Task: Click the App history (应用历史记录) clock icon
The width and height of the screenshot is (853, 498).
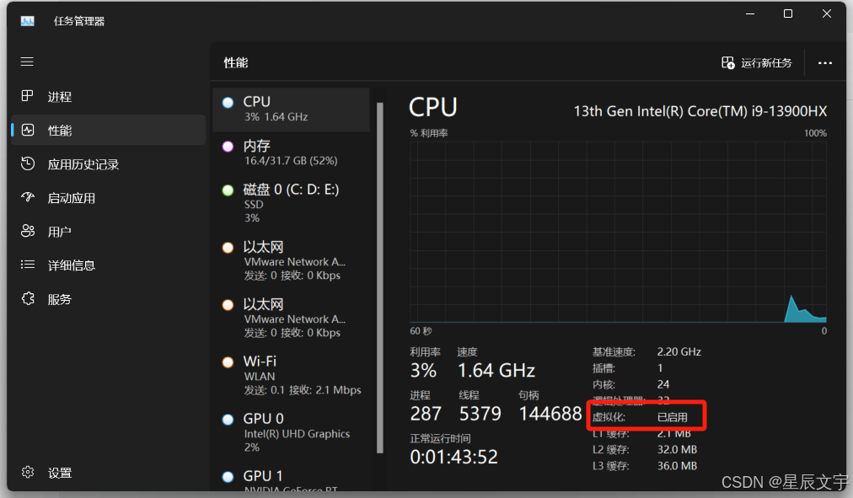Action: tap(28, 163)
